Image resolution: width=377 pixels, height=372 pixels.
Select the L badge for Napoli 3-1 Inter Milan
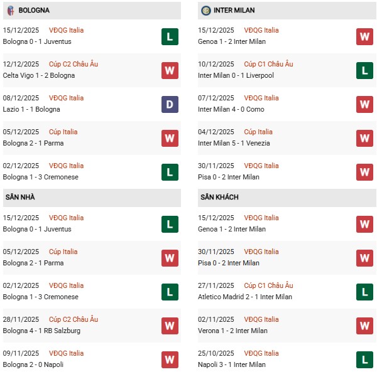coord(364,359)
